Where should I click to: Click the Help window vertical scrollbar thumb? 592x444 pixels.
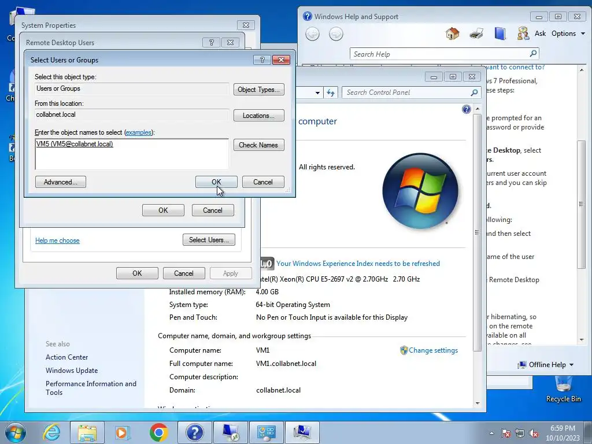point(582,204)
